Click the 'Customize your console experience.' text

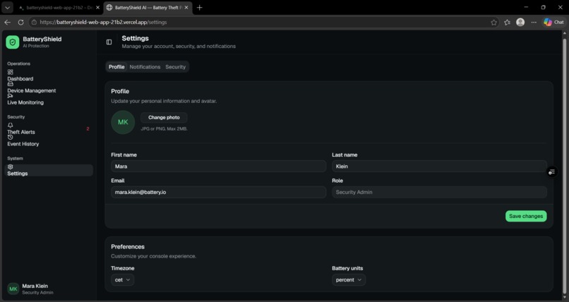(153, 256)
